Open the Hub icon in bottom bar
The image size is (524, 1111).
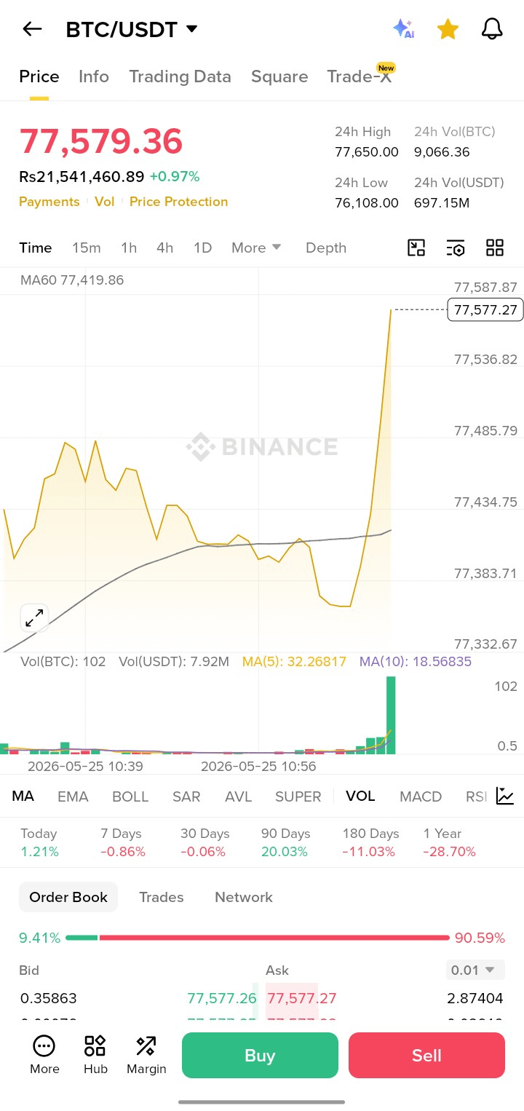[x=95, y=1055]
